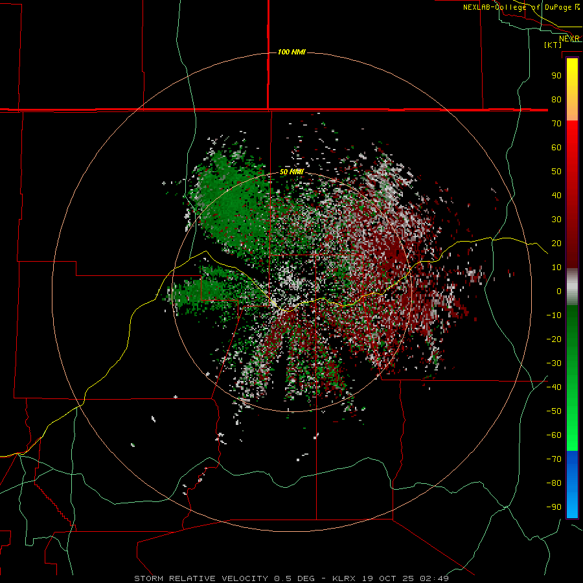
Task: Pick the gray near-zero color bar segment
Action: 572,286
